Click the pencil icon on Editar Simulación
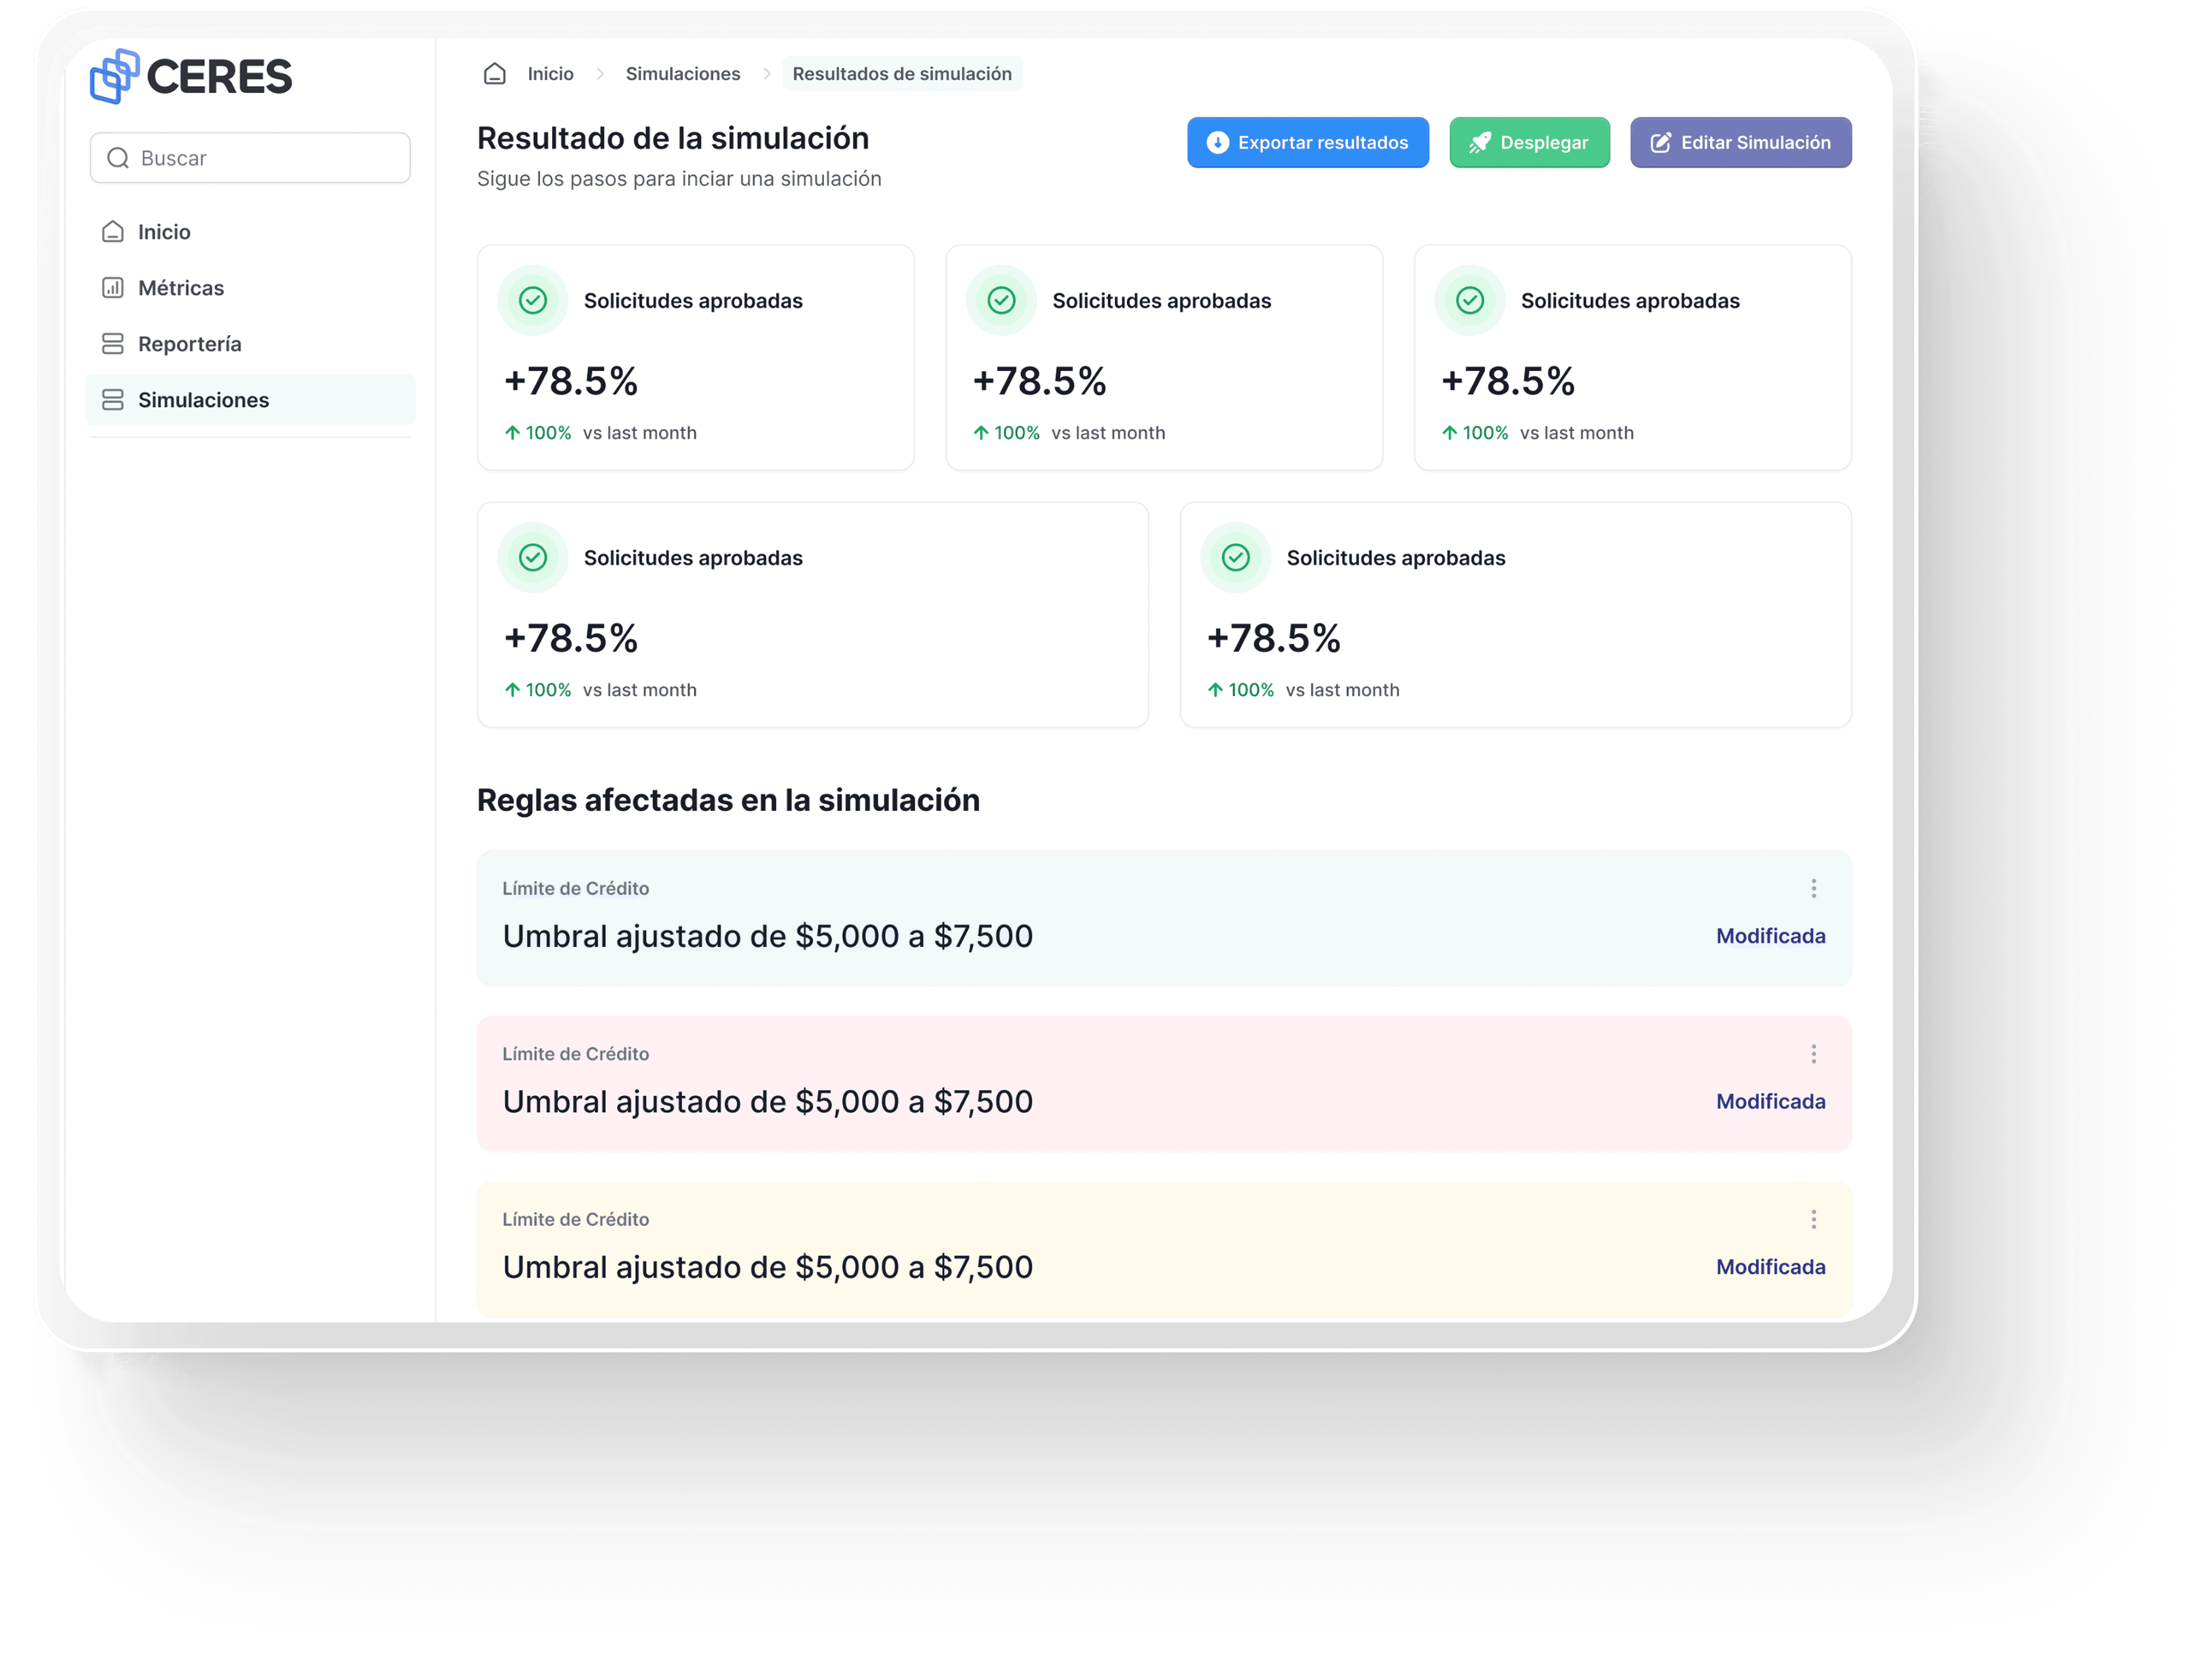The image size is (2212, 1672). 1660,143
